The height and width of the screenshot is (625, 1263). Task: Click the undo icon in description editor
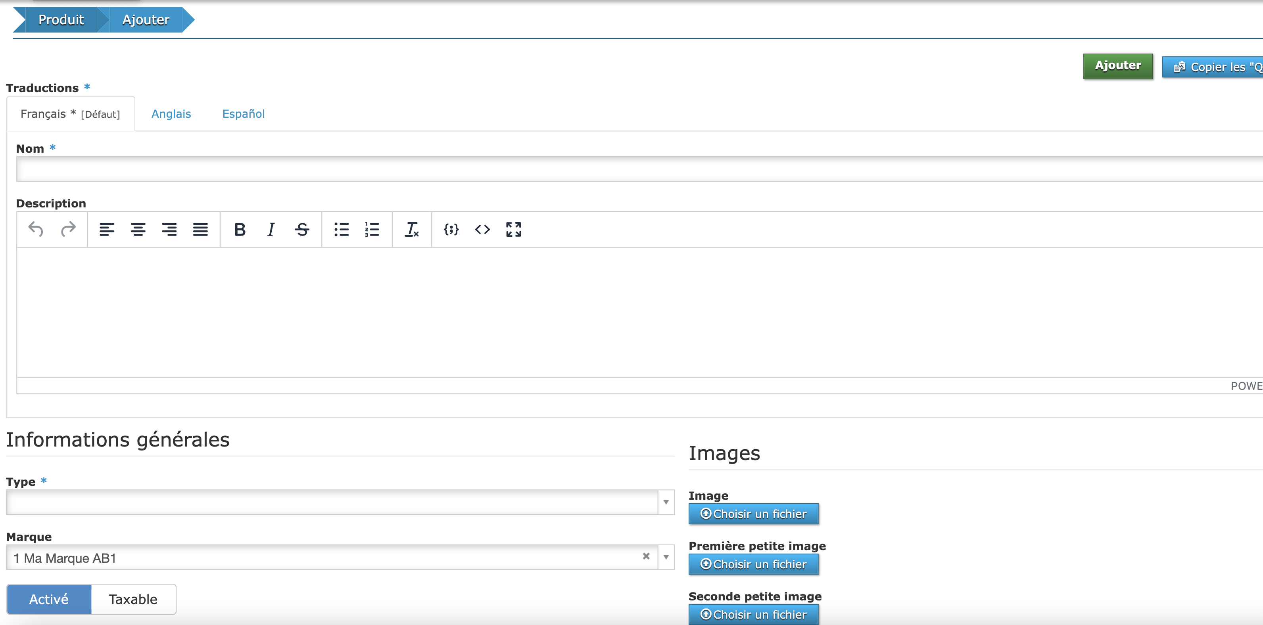pyautogui.click(x=36, y=229)
